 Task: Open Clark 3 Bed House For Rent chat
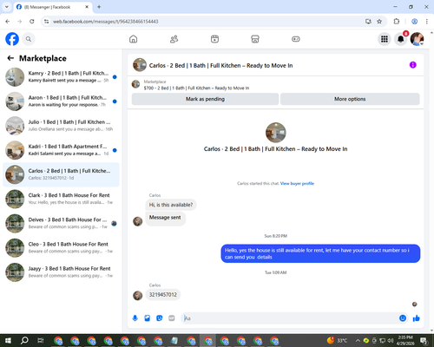61,199
